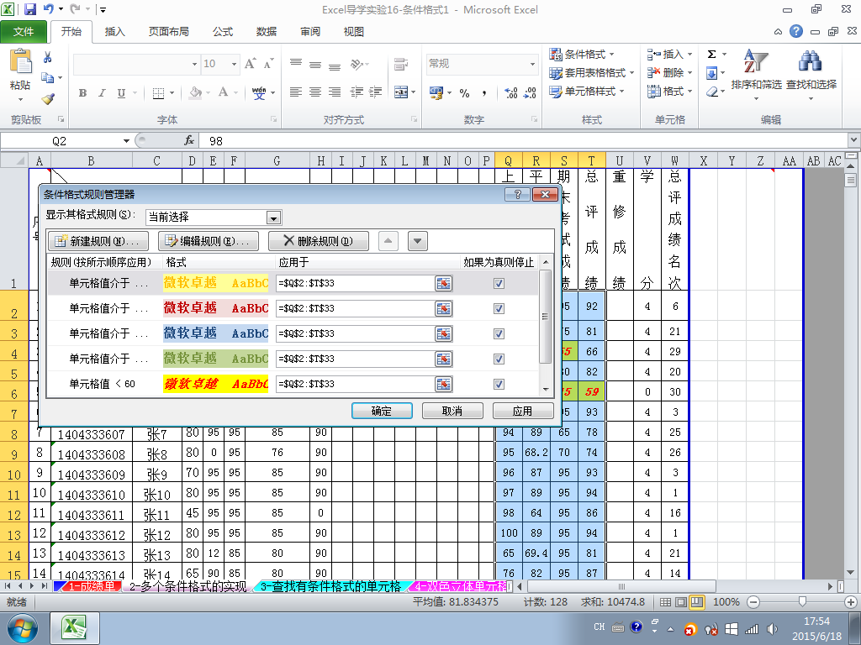Image resolution: width=861 pixels, height=645 pixels.
Task: Click the volume speaker icon in system tray
Action: tap(773, 628)
